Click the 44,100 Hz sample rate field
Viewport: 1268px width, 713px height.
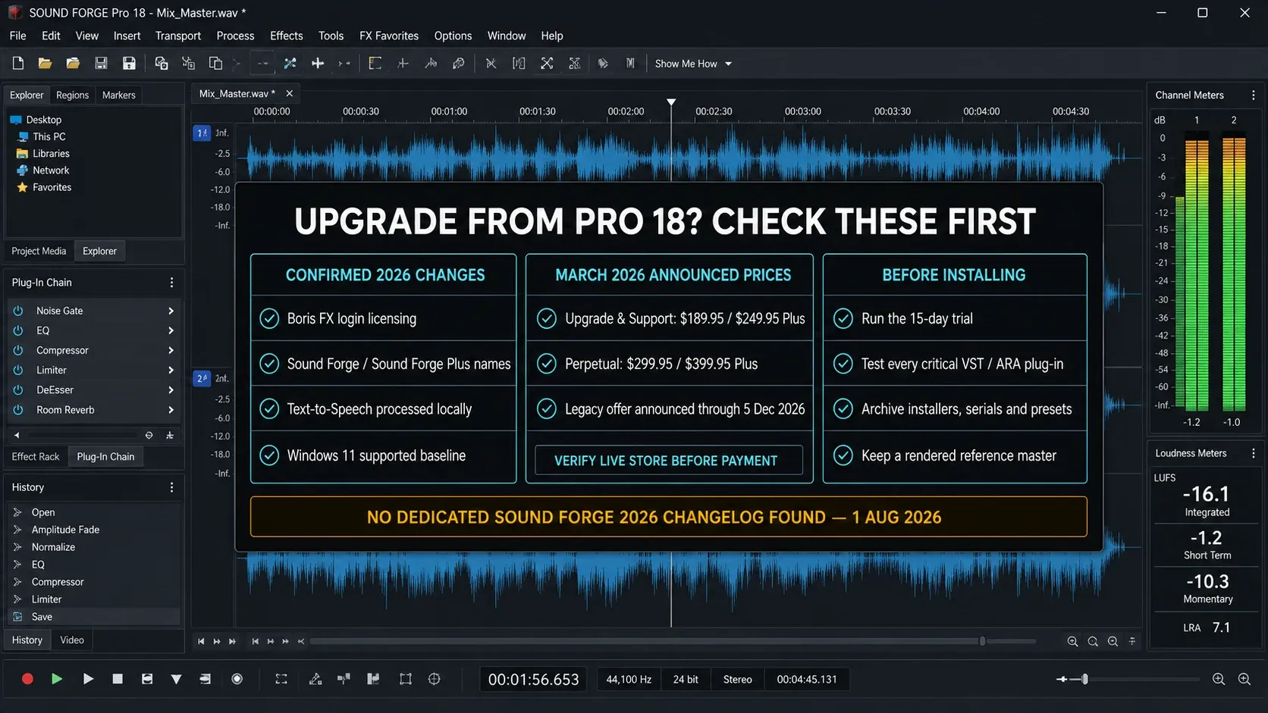[629, 680]
